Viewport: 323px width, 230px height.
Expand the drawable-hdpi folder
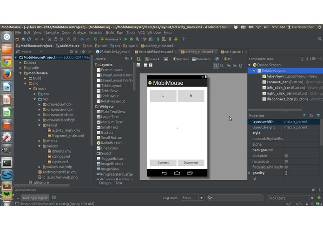[40, 104]
